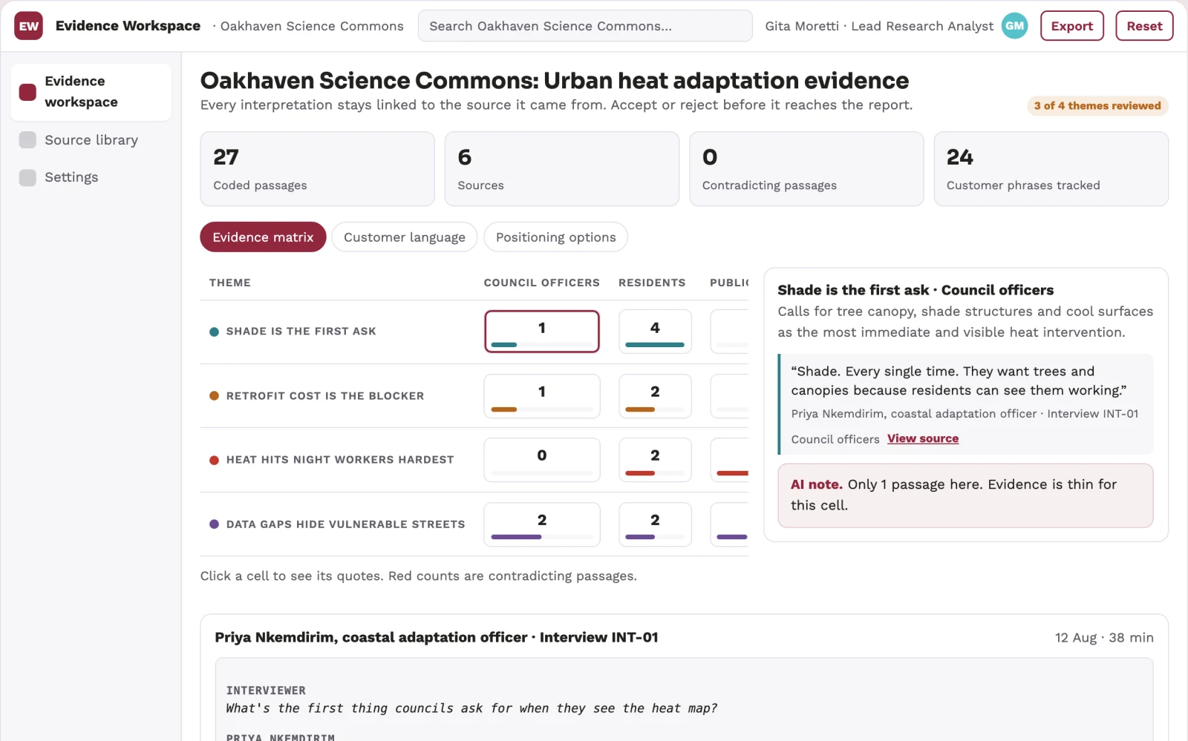This screenshot has width=1188, height=741.
Task: Click the 12 Aug · 38 min label
Action: 1104,638
